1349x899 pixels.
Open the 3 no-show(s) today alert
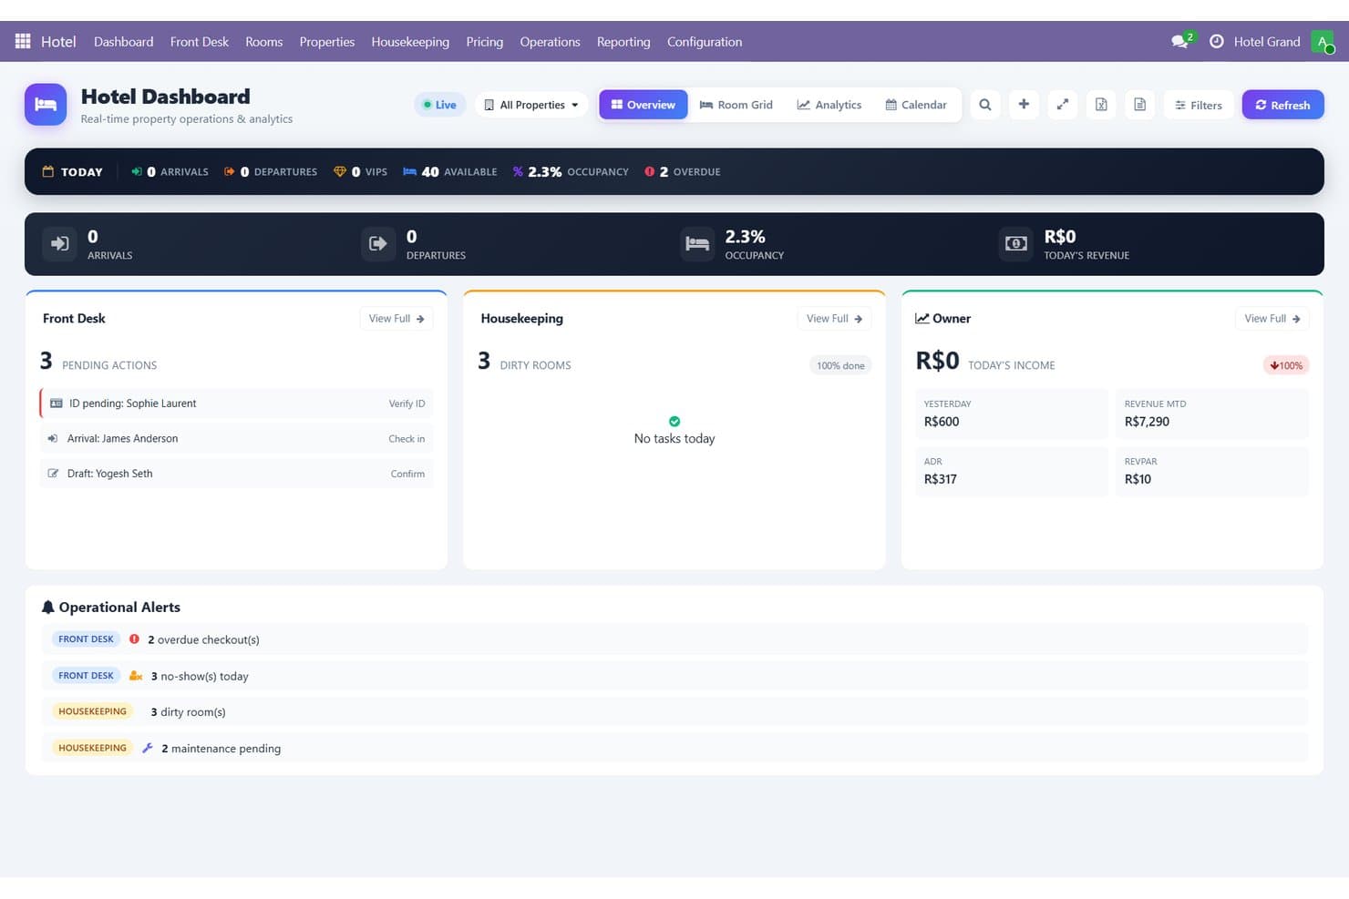pyautogui.click(x=674, y=676)
